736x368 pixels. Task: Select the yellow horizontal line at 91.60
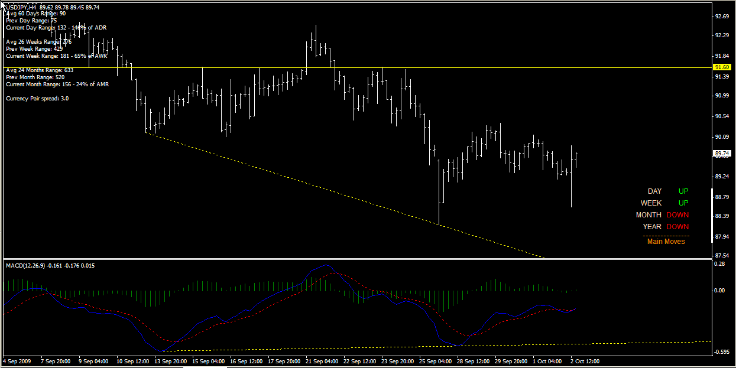(356, 67)
